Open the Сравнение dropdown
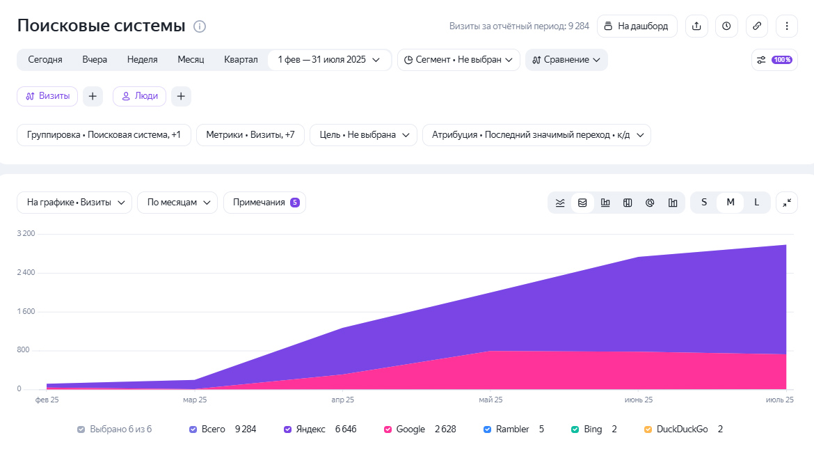814x449 pixels. [566, 60]
